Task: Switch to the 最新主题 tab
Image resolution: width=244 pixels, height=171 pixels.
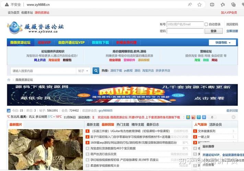Action: [93, 124]
